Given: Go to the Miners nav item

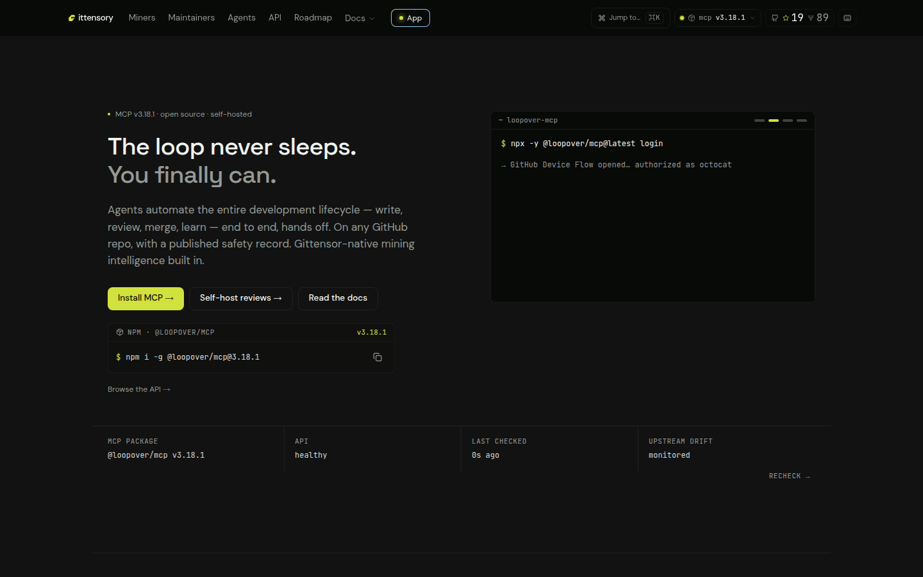Looking at the screenshot, I should [x=142, y=17].
